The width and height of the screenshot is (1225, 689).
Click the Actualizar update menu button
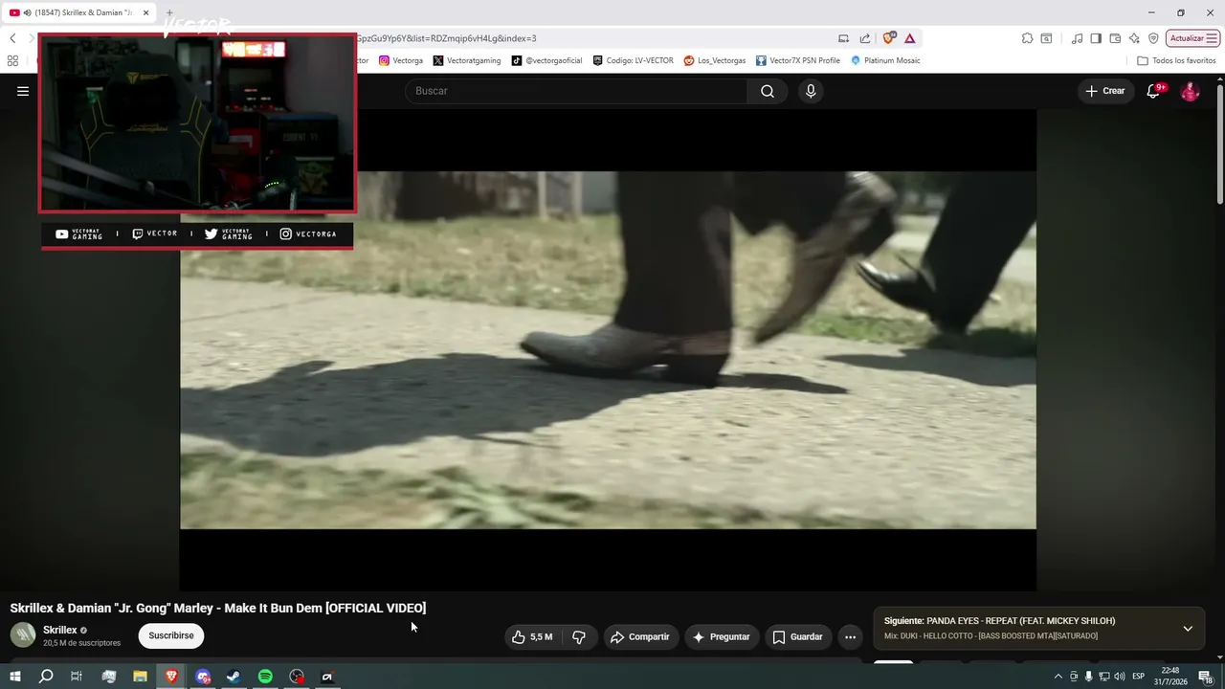click(1192, 38)
